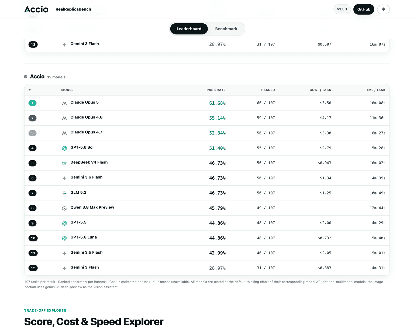Screen dimensions: 414x330
Task: Select the Gemini 3.6 Flash model name
Action: [87, 177]
